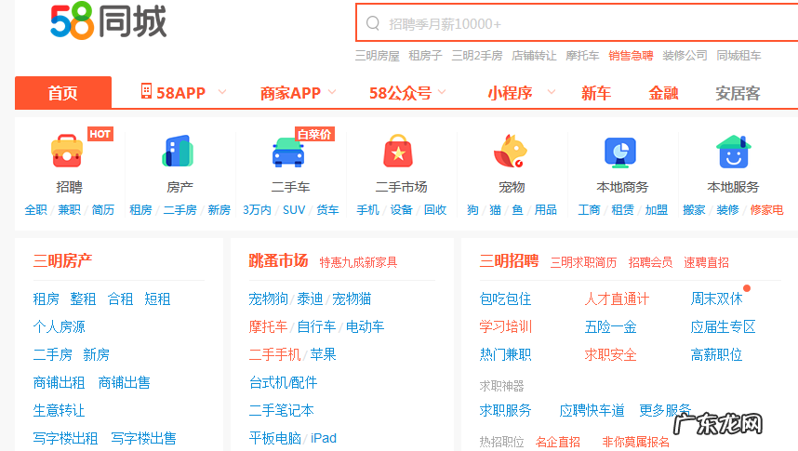Open 生意转让 link
The image size is (798, 451).
tap(59, 410)
